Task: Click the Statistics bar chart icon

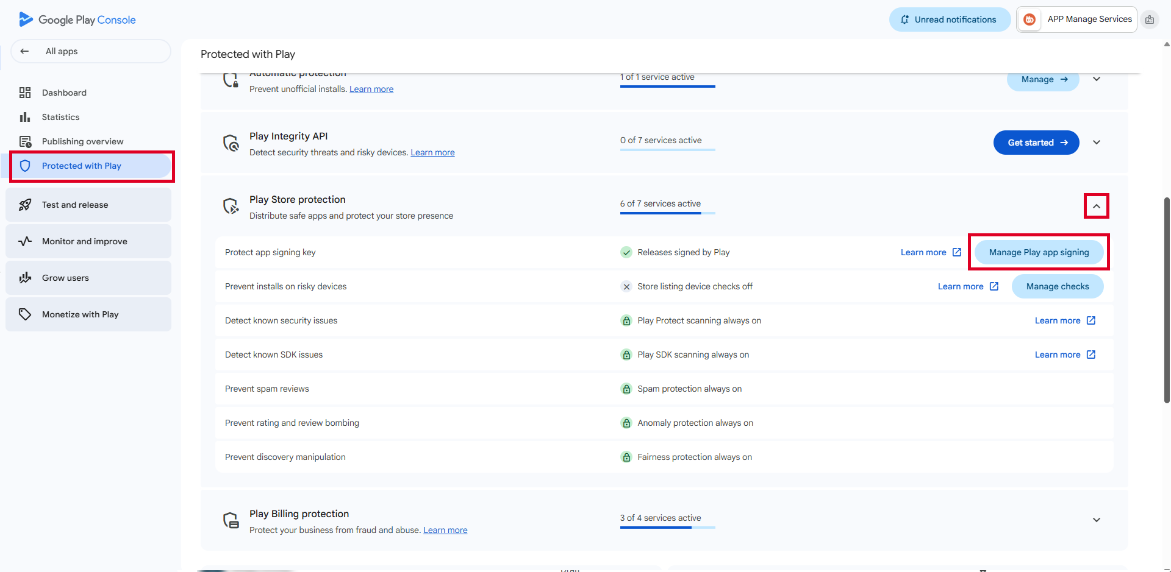Action: (x=25, y=117)
